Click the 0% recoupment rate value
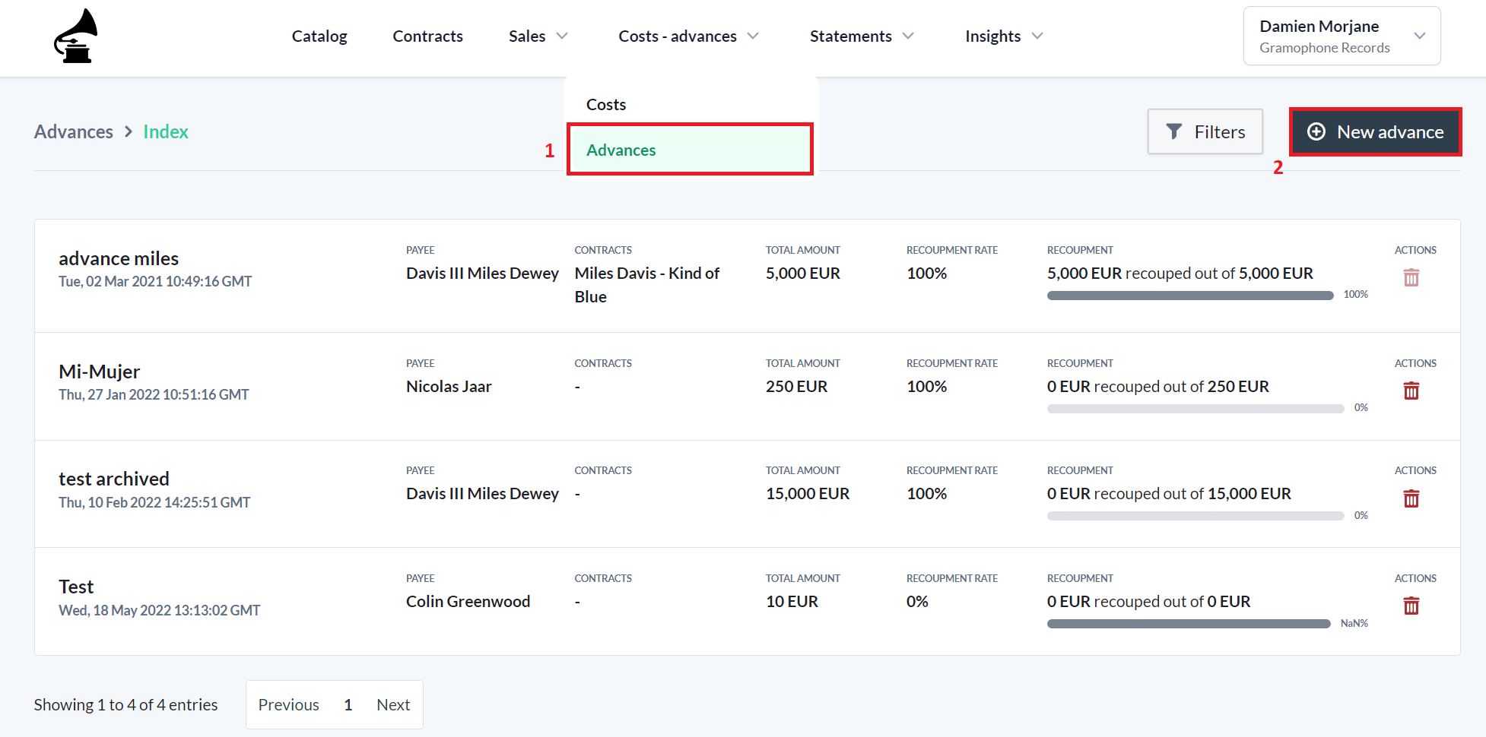 pyautogui.click(x=917, y=601)
